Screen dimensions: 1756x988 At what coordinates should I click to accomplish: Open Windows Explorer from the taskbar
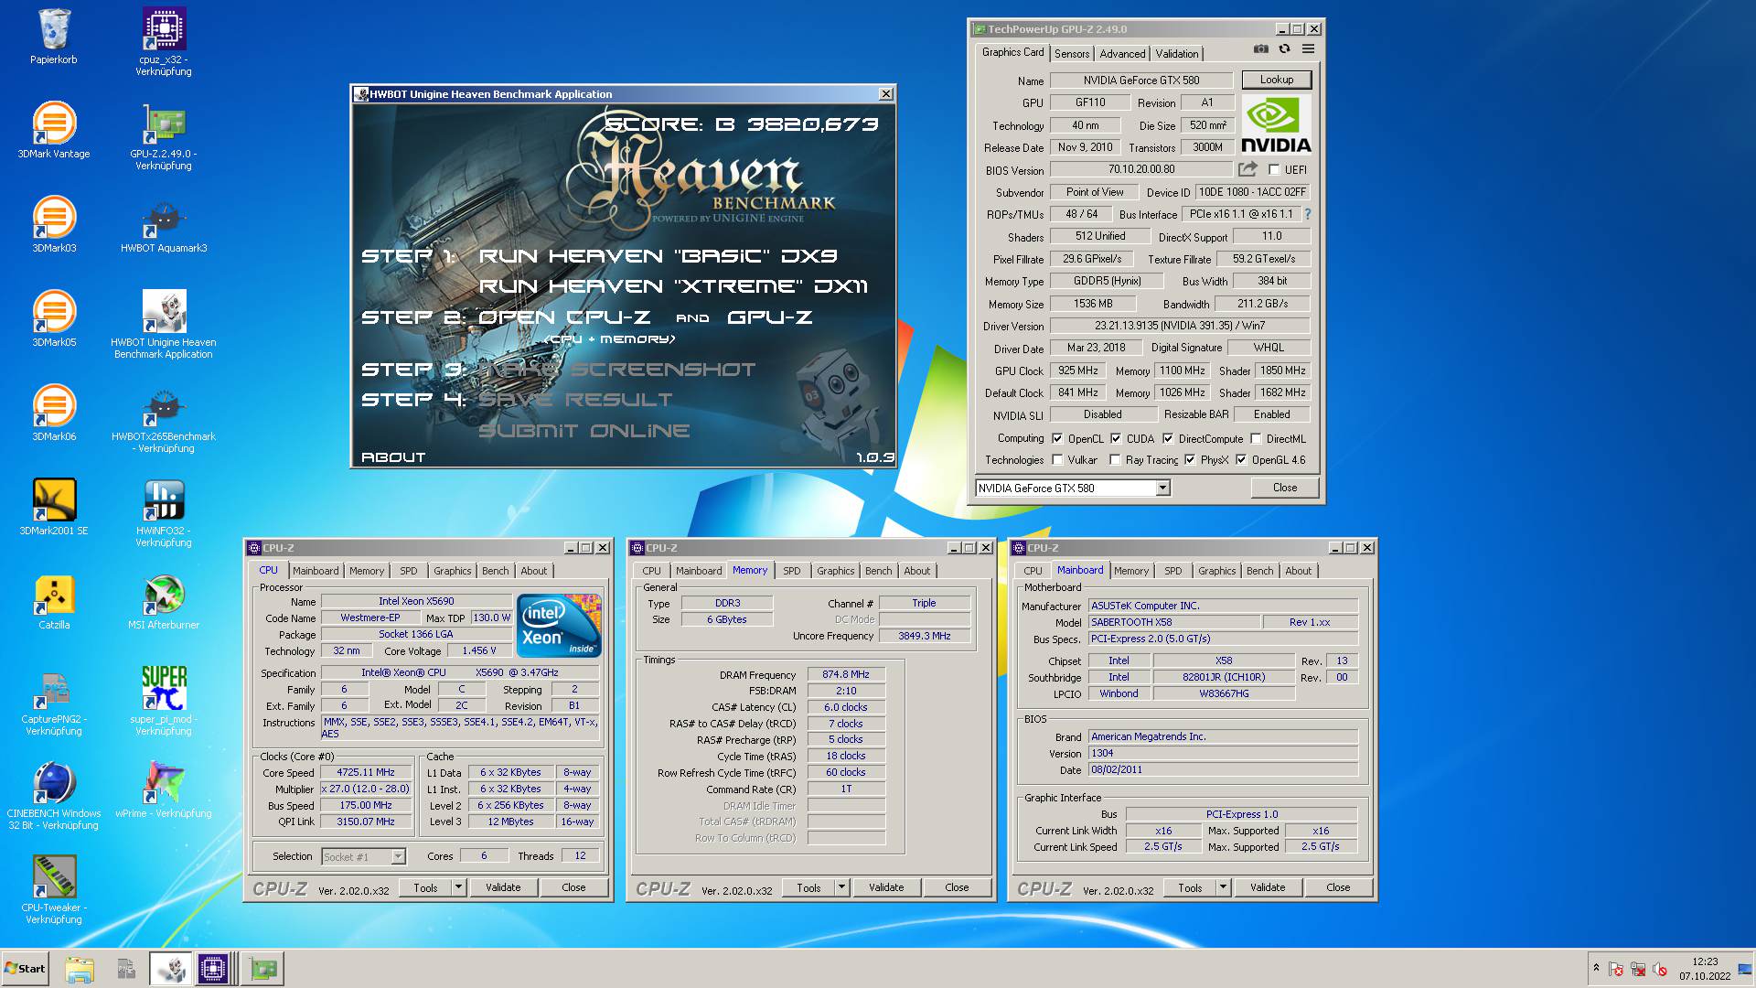click(x=80, y=969)
